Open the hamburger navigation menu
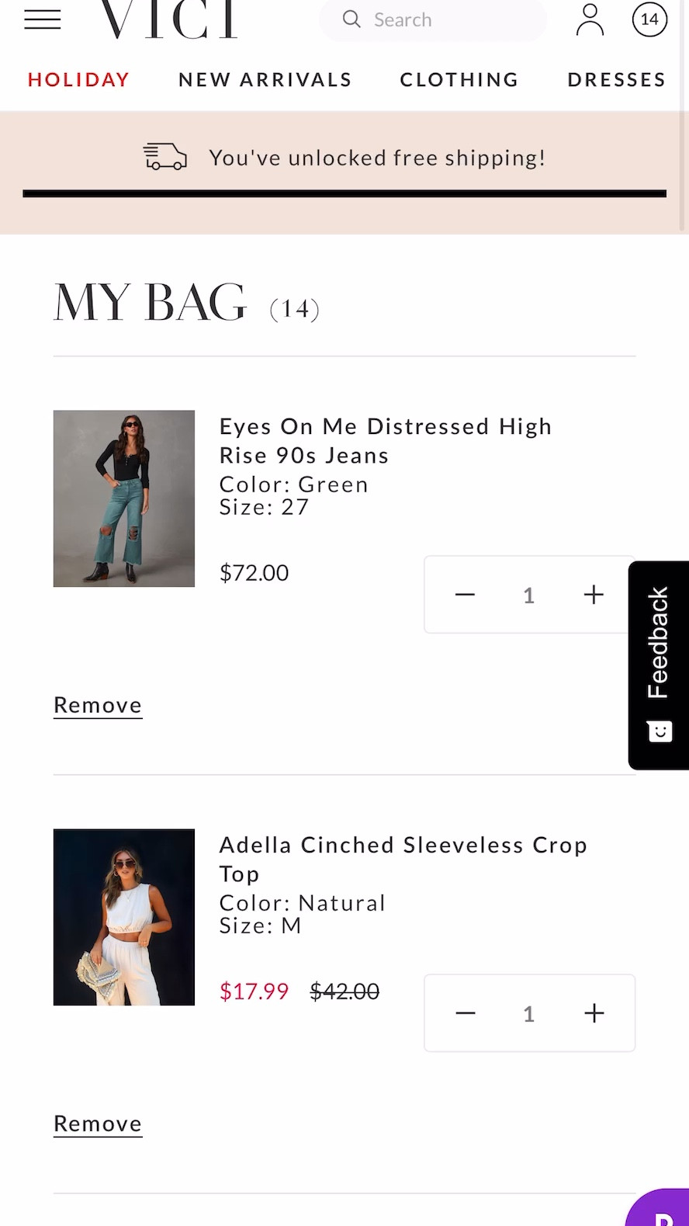 [42, 19]
